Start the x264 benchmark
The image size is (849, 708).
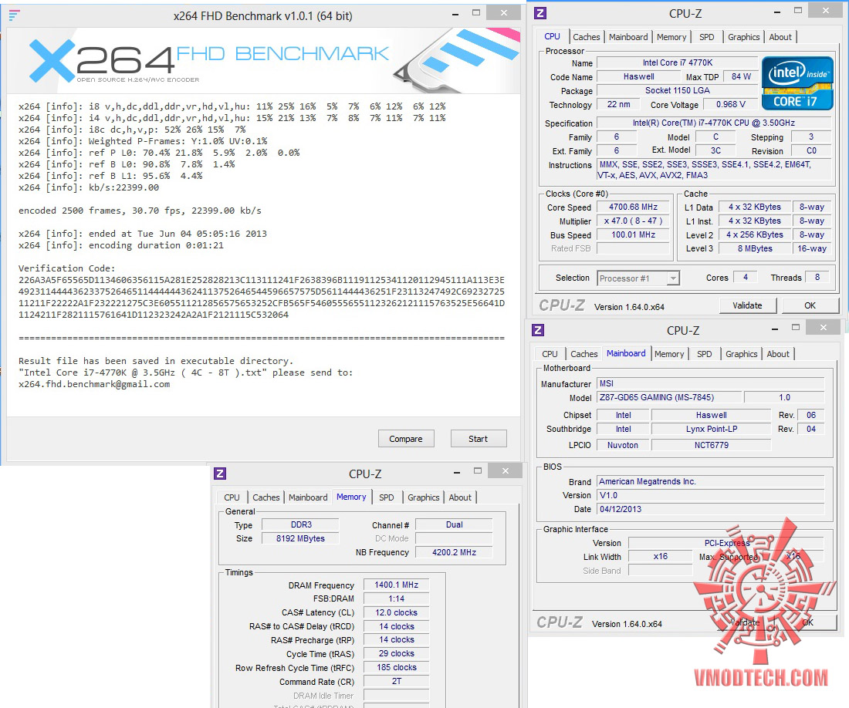[478, 439]
